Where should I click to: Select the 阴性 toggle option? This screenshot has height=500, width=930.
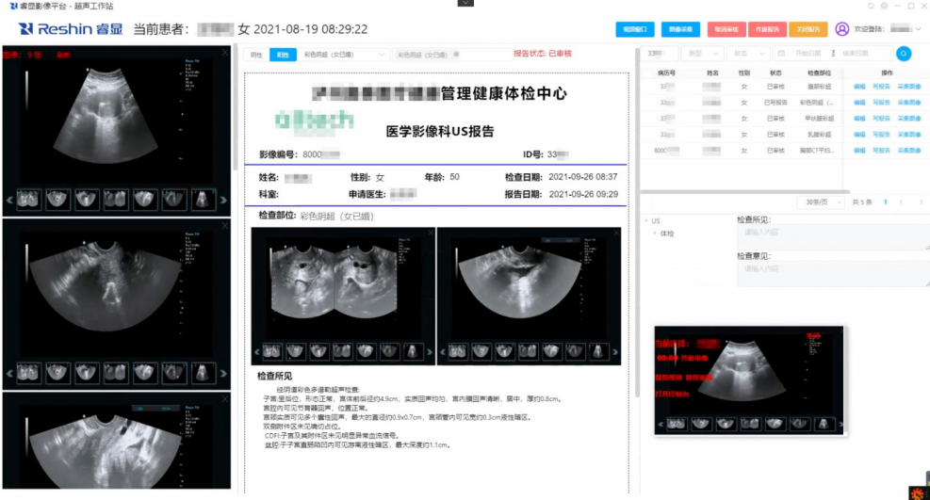tap(257, 55)
